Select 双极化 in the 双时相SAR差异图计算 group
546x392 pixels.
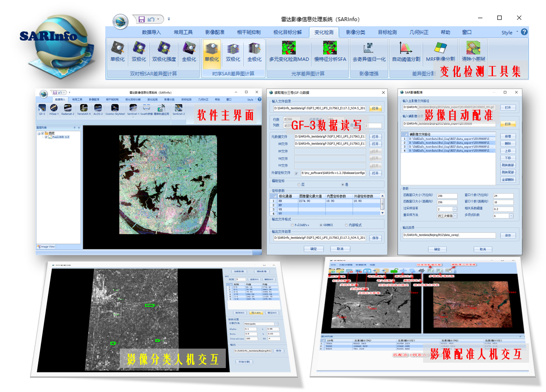(x=139, y=52)
